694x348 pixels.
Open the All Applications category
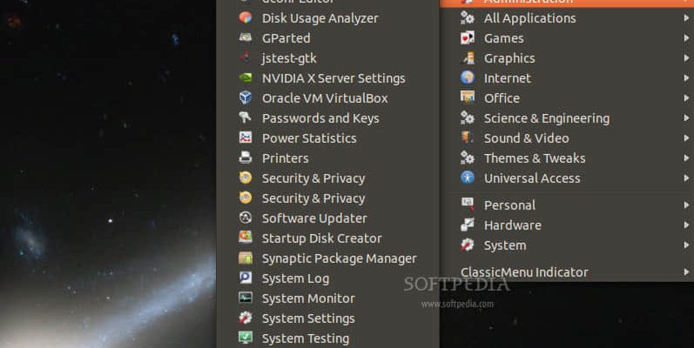pyautogui.click(x=567, y=18)
